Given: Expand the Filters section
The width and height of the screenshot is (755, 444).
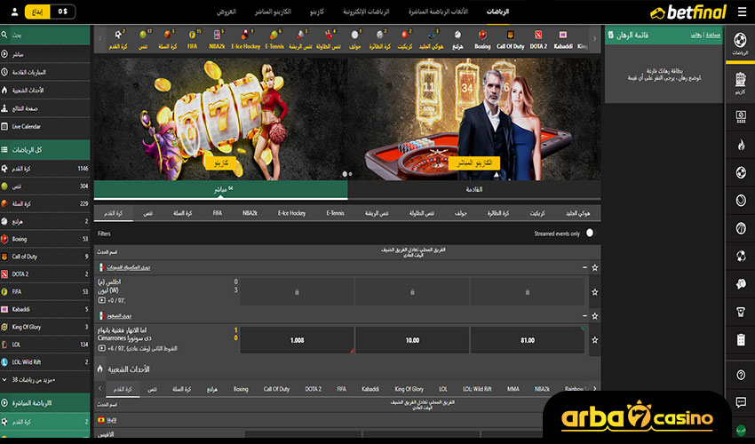Looking at the screenshot, I should tap(105, 234).
